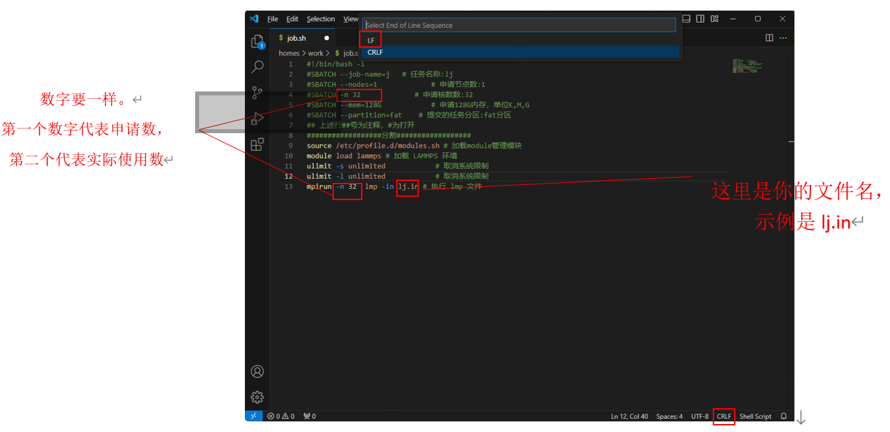
Task: Open the File menu
Action: 273,19
